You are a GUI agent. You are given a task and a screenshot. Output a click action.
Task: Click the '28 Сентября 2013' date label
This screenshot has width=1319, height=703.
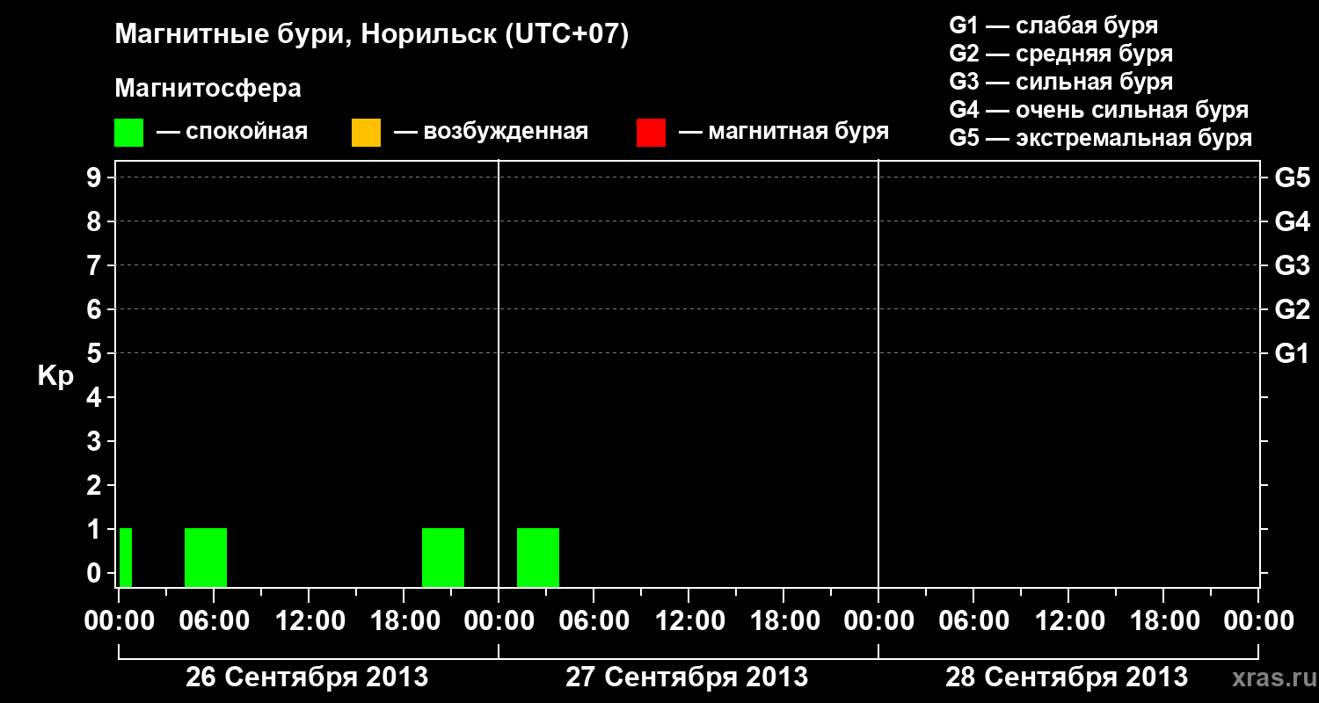[x=1067, y=677]
